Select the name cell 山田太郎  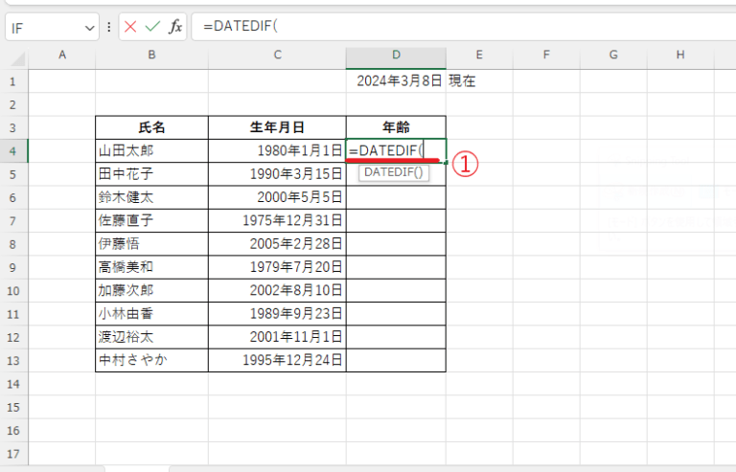coord(151,150)
